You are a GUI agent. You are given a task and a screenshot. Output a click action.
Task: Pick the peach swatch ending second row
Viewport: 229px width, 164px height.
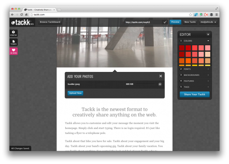(x=208, y=54)
